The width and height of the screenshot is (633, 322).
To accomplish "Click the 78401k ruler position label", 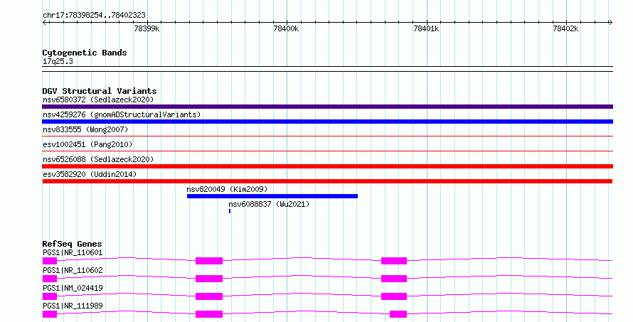I will pyautogui.click(x=426, y=28).
